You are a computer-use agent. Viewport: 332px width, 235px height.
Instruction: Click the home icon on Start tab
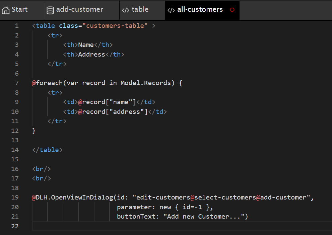(6, 10)
